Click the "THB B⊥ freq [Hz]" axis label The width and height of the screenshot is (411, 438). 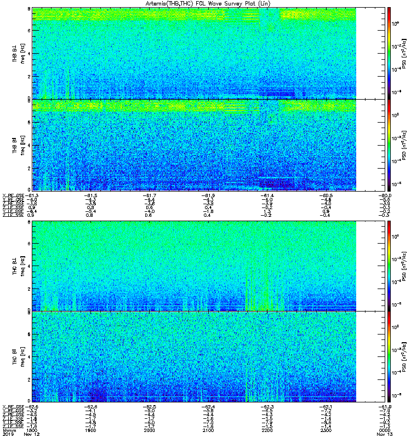coord(19,53)
